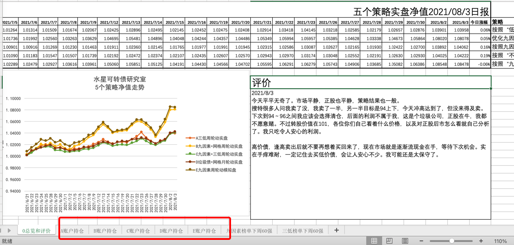
Task: Select the 评价 header cell
Action: pyautogui.click(x=371, y=82)
